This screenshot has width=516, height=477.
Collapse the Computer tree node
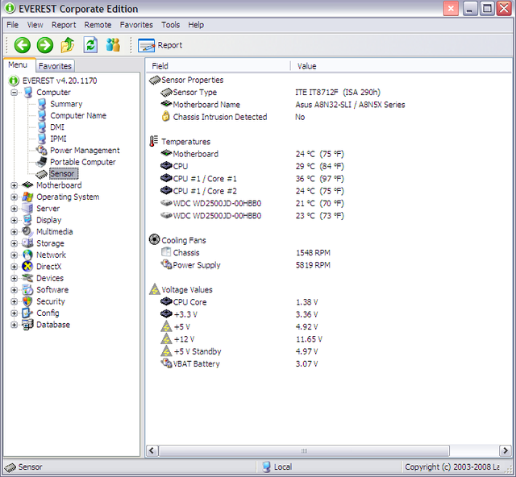coord(15,93)
